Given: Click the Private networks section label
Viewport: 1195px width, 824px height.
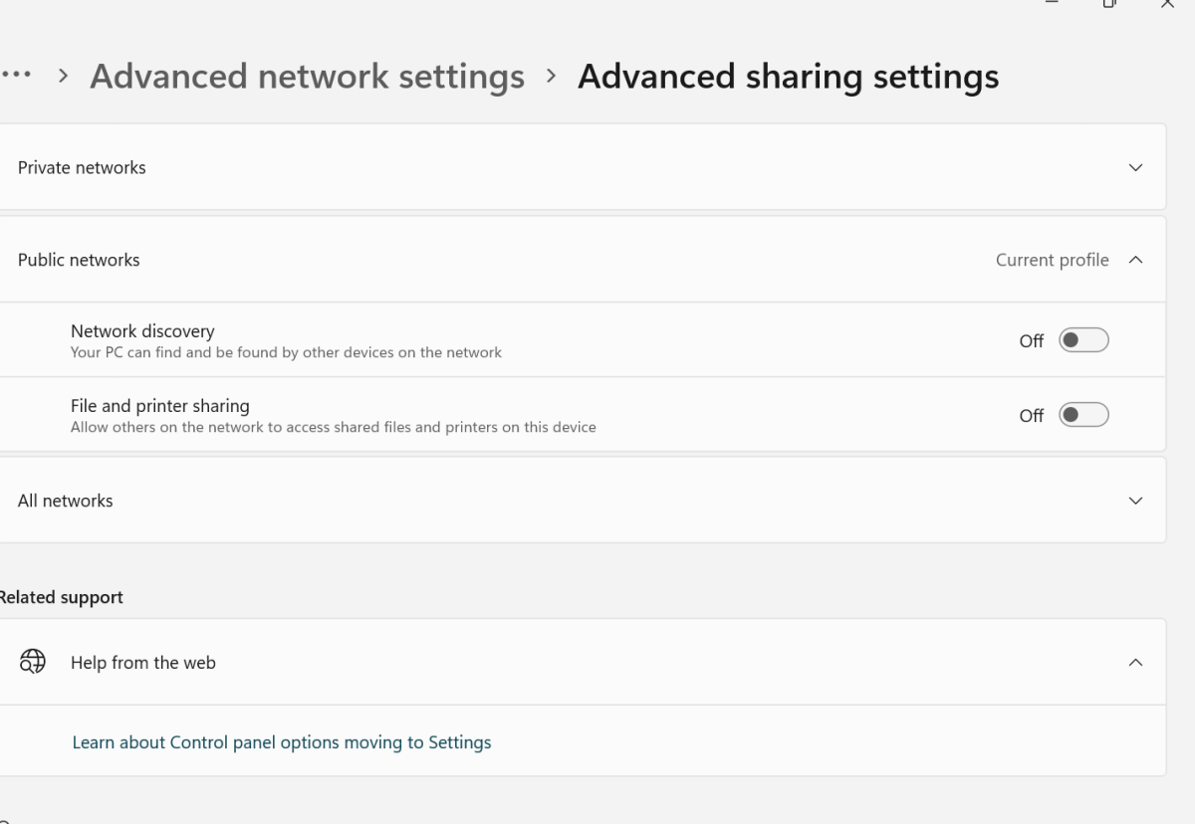Looking at the screenshot, I should pos(82,167).
